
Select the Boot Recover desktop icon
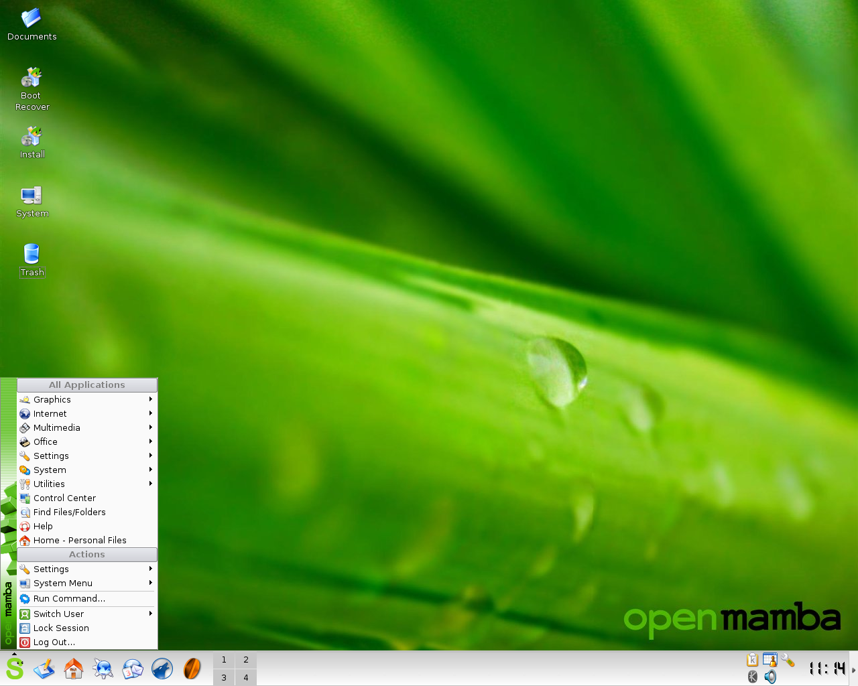[32, 88]
